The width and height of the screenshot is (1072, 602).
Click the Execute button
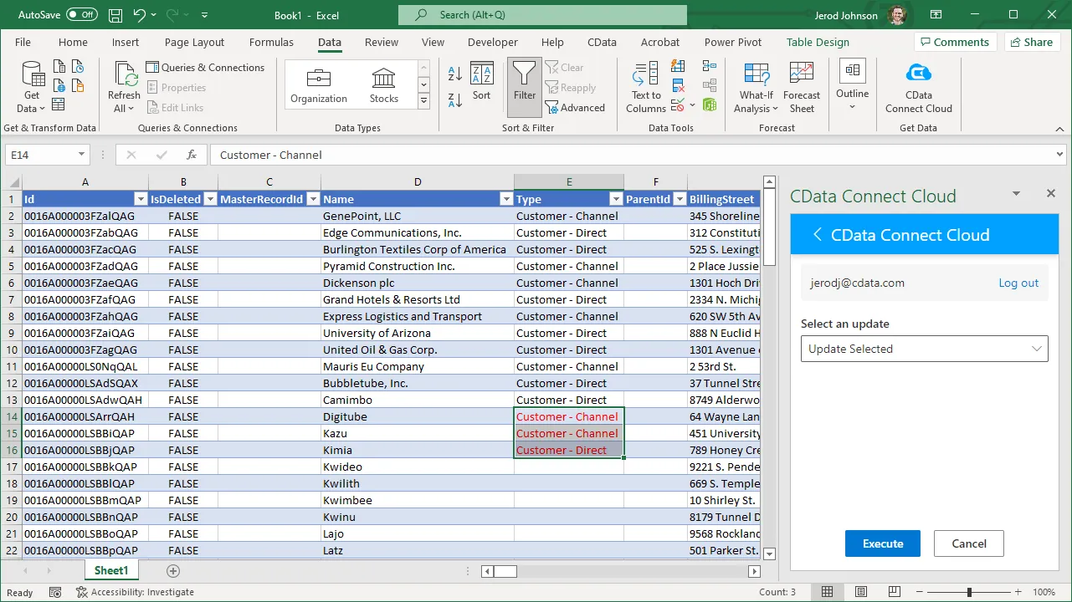coord(882,543)
